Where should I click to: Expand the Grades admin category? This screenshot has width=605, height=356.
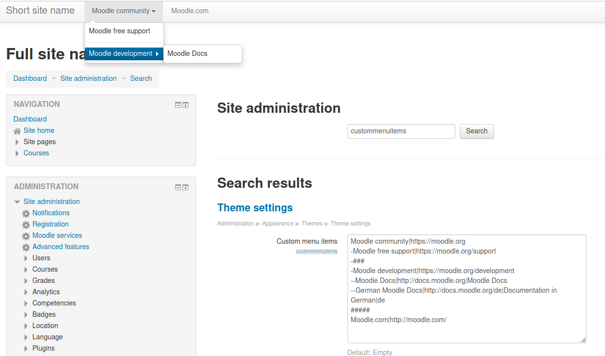click(26, 281)
